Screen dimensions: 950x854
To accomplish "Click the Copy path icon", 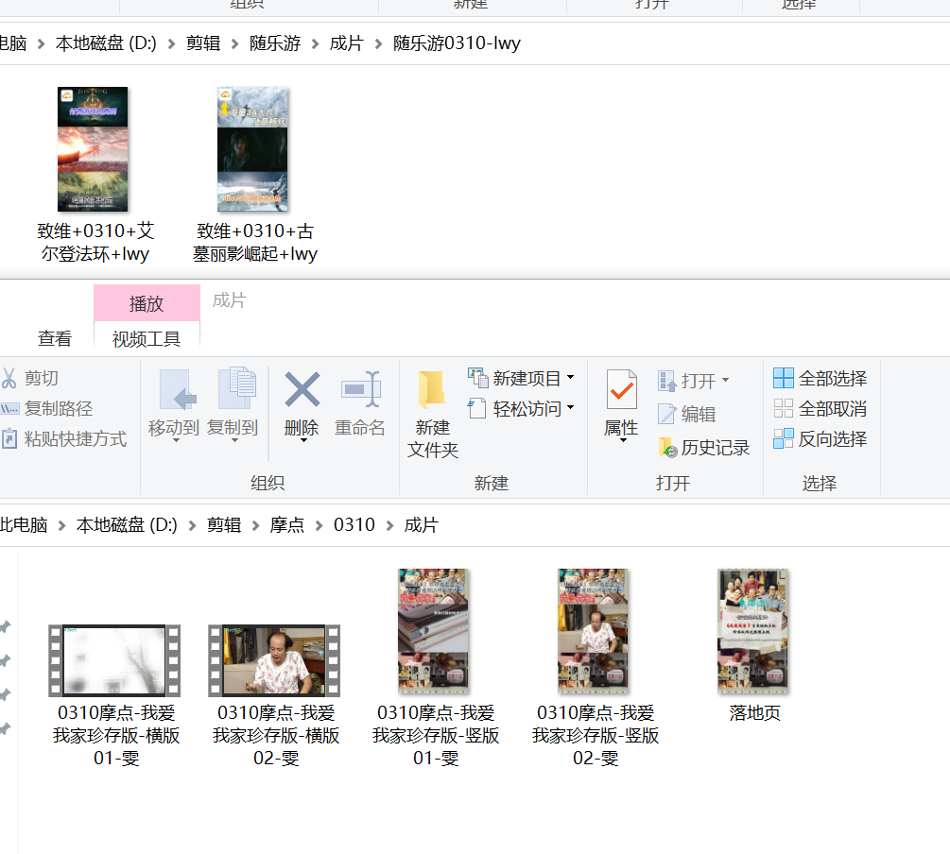I will (x=9, y=409).
